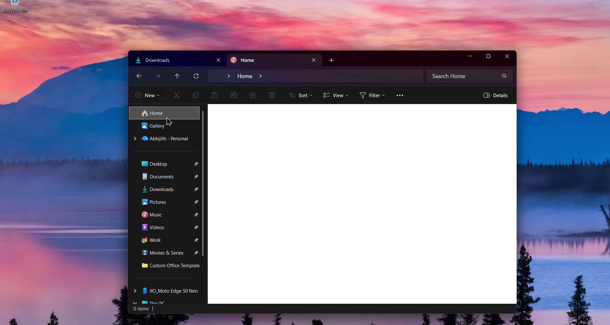Click the Paste icon
The image size is (610, 325).
coord(215,95)
